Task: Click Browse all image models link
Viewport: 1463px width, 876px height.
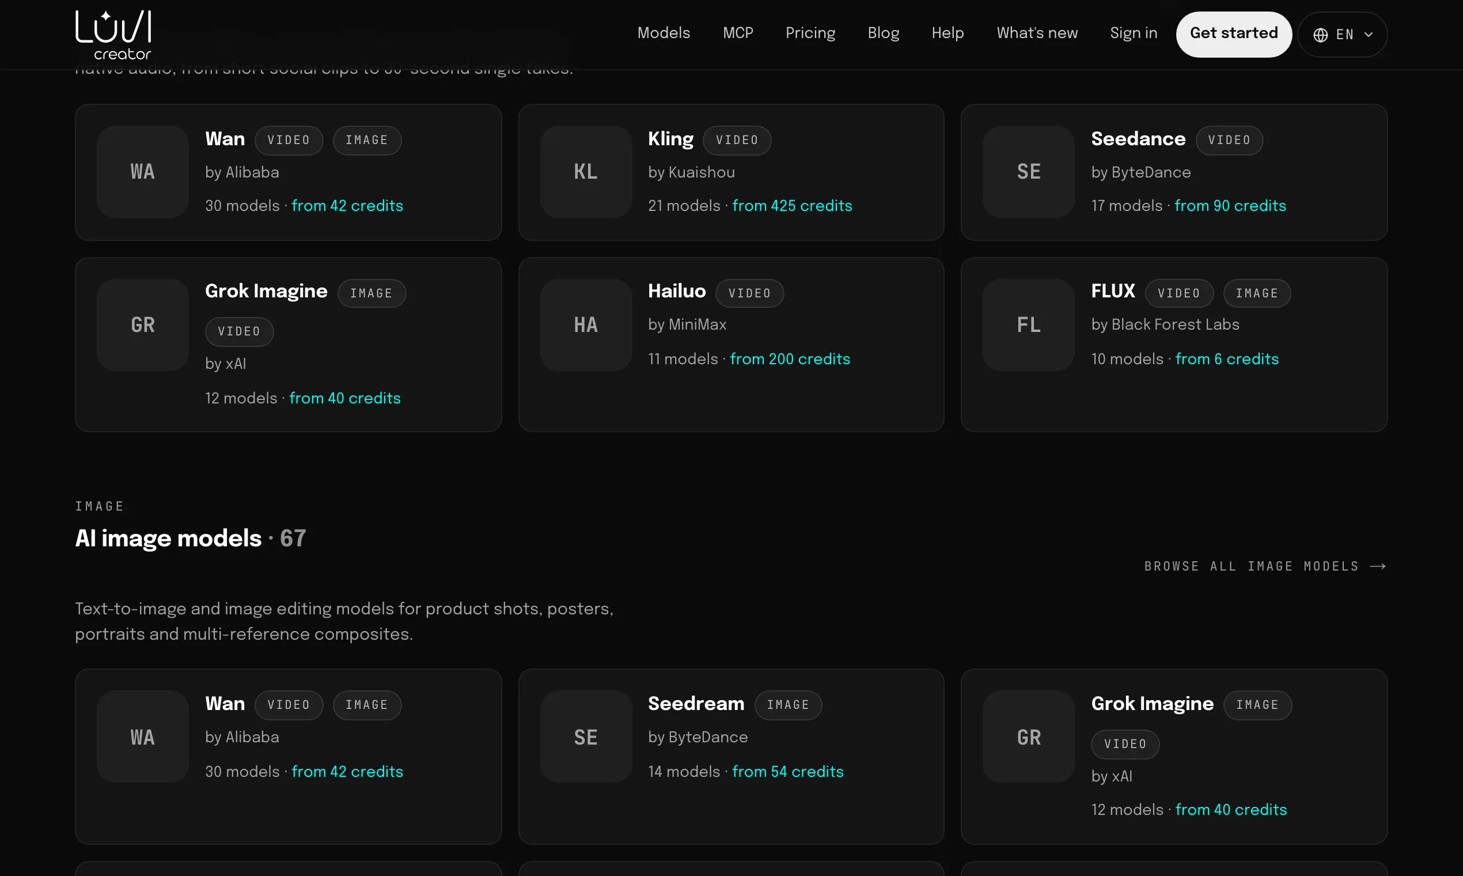Action: (x=1265, y=566)
